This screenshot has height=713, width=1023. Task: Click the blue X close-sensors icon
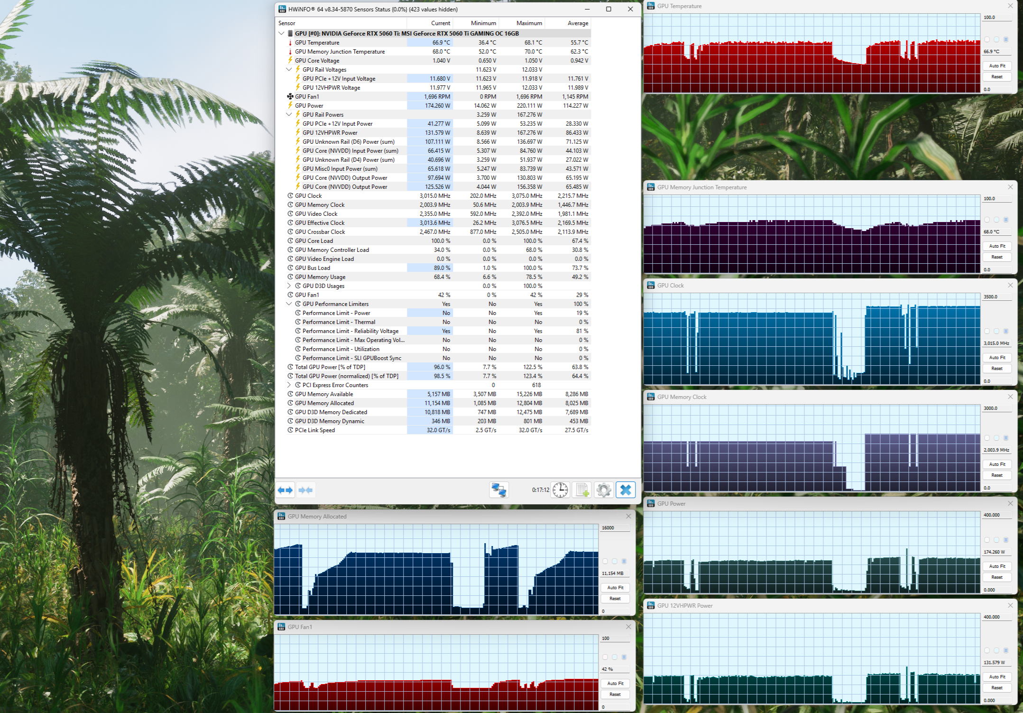point(626,490)
